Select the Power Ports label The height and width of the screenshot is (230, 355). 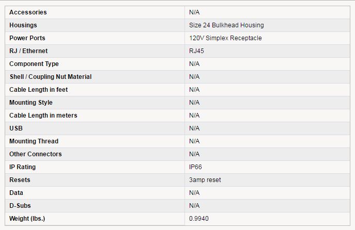click(x=27, y=38)
